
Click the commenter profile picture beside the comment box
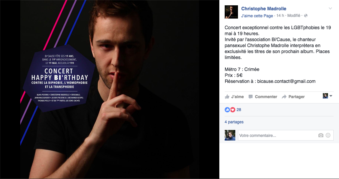(x=230, y=135)
